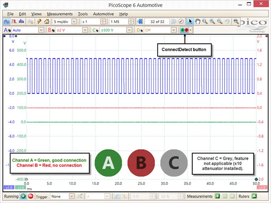271x203 pixels.
Task: Stop capture with red Stop button
Action: tap(31, 196)
